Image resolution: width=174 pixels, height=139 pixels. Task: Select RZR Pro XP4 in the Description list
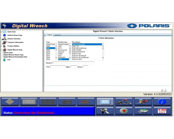(x=87, y=59)
